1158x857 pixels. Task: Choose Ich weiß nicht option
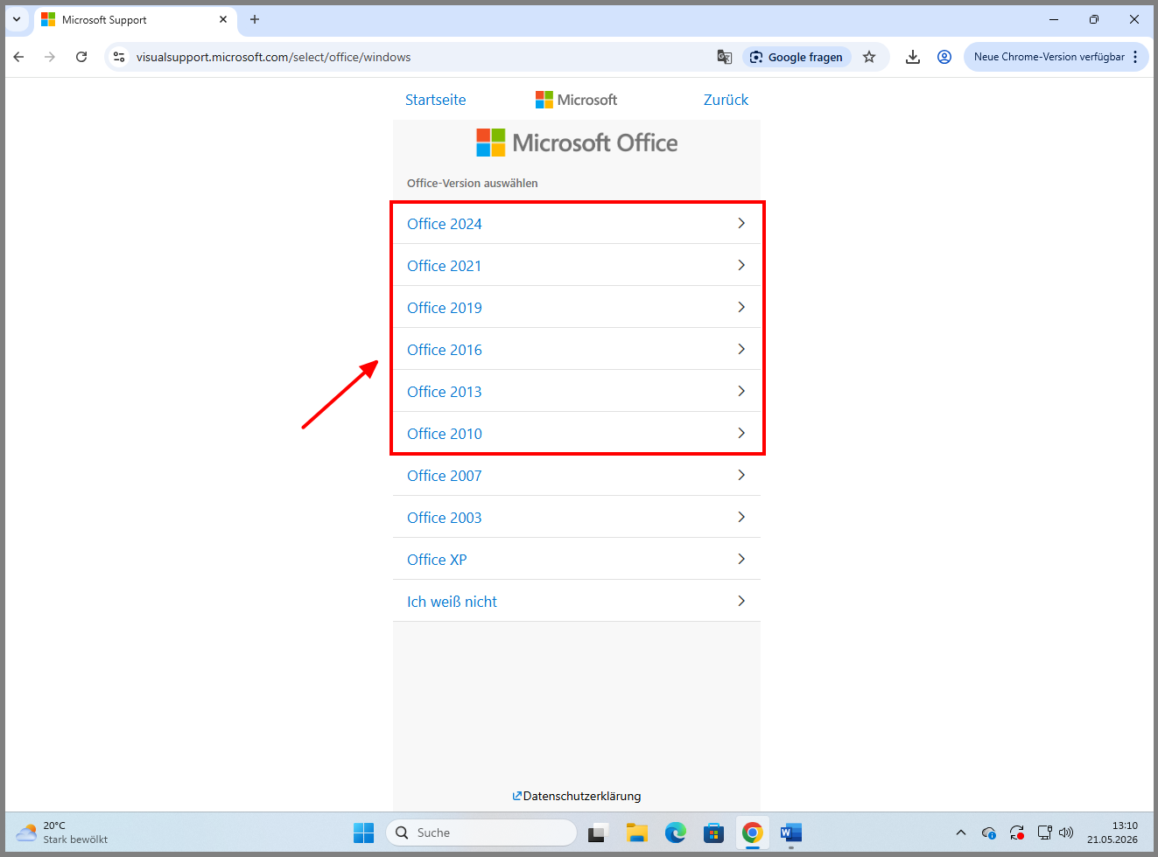(577, 601)
